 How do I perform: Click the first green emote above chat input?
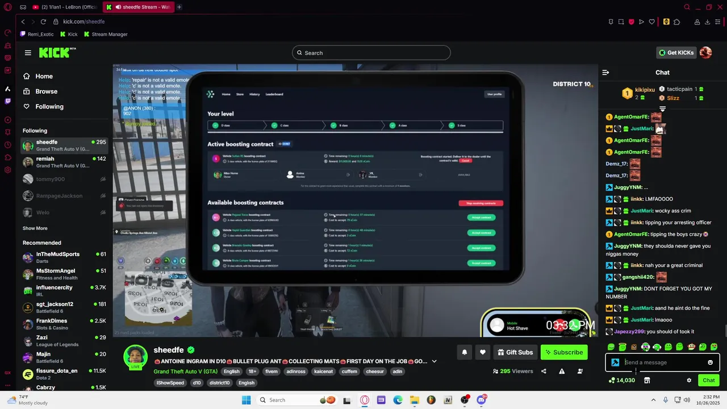pos(611,347)
